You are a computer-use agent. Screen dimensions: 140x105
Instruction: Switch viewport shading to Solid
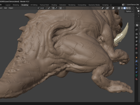(x=125, y=8)
